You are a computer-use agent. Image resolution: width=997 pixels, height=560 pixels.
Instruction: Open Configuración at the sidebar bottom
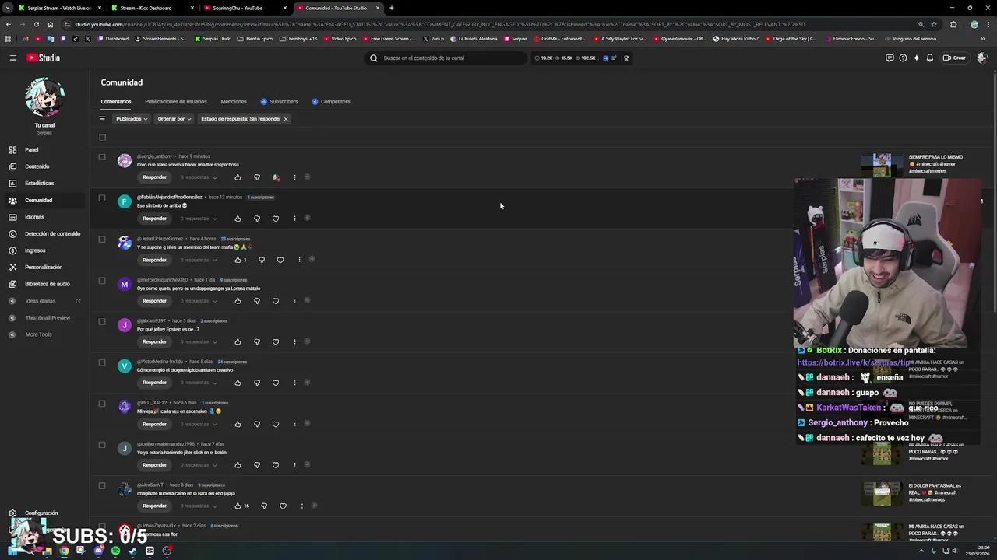[41, 513]
